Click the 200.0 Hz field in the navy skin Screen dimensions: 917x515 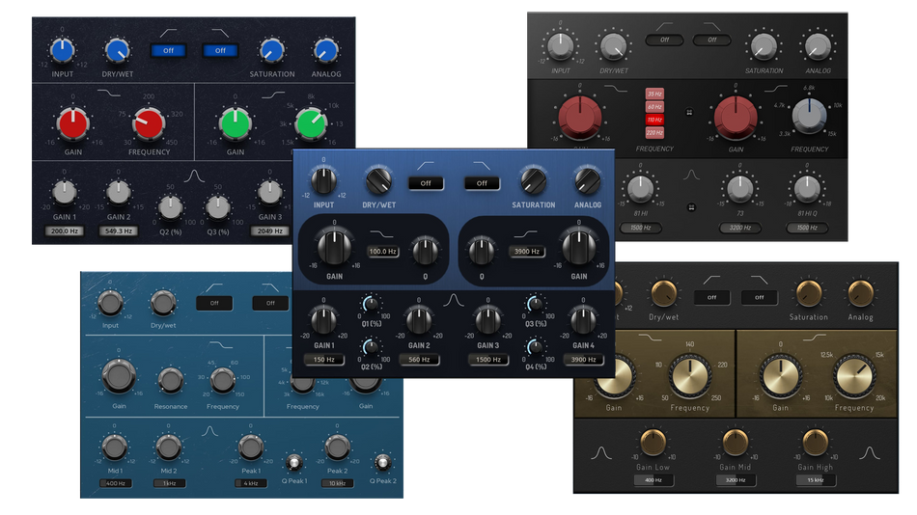coord(65,230)
